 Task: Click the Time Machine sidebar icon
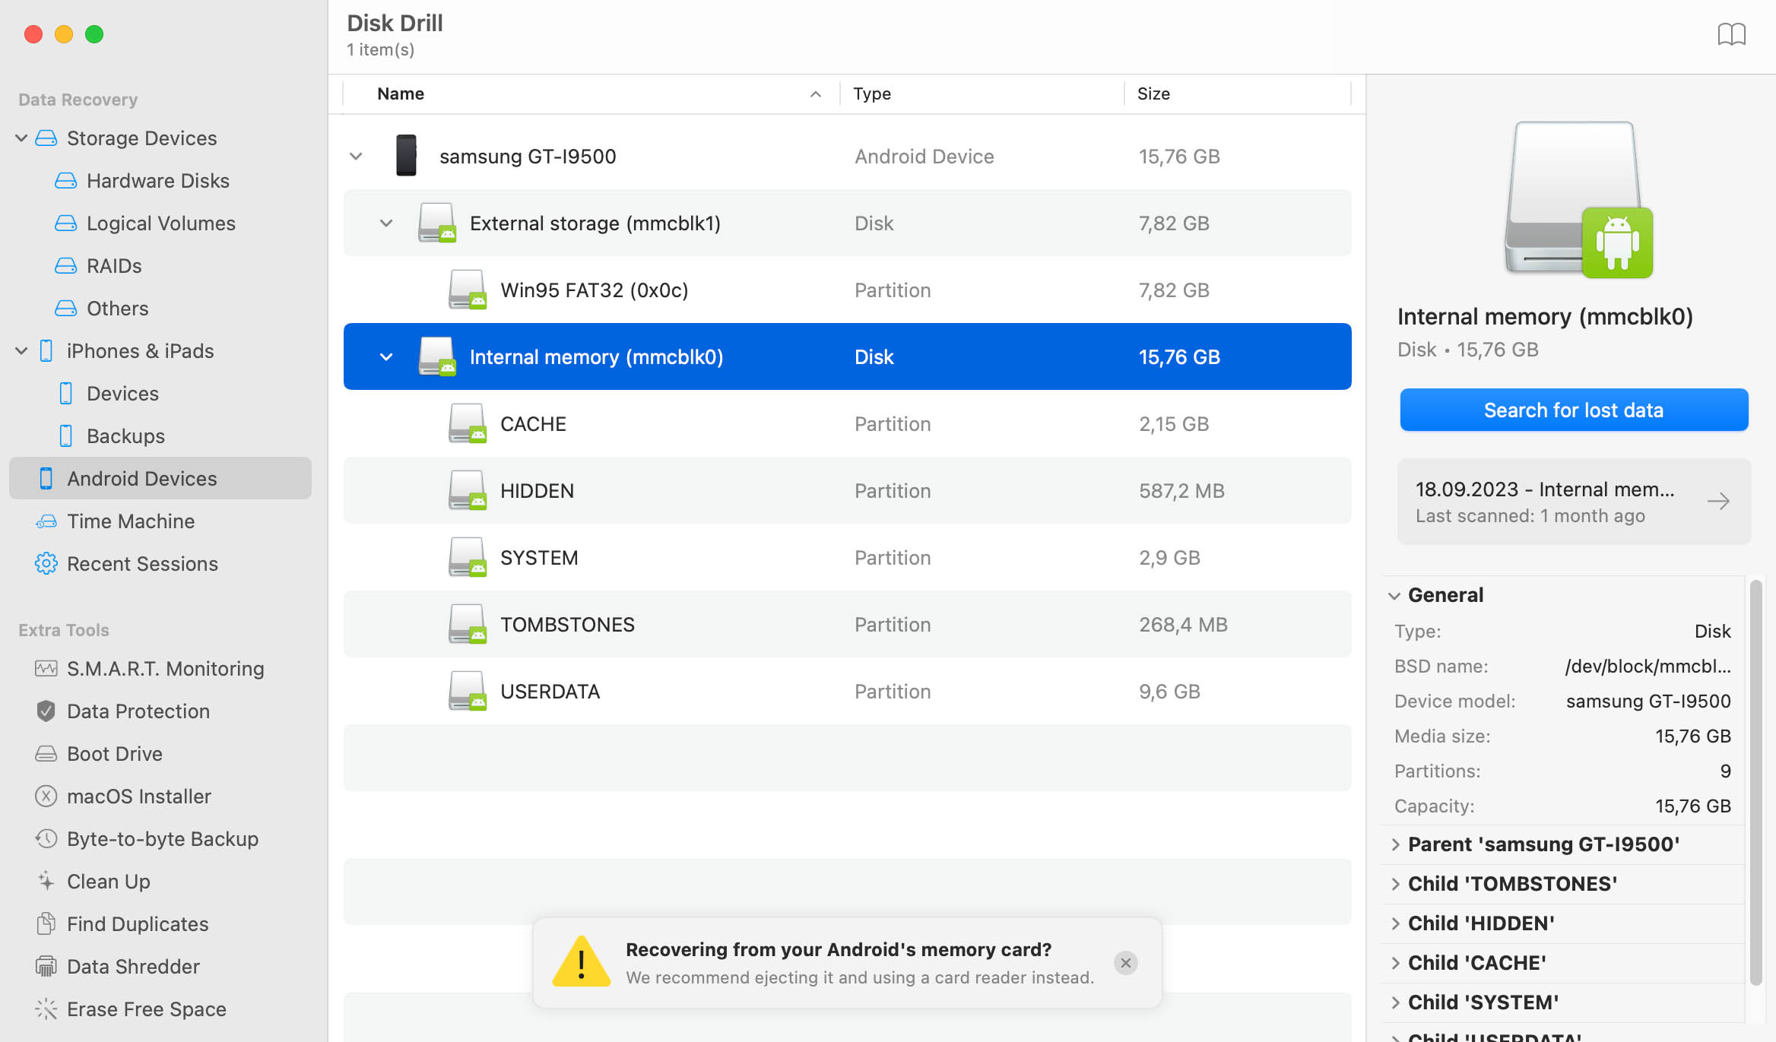pyautogui.click(x=43, y=520)
